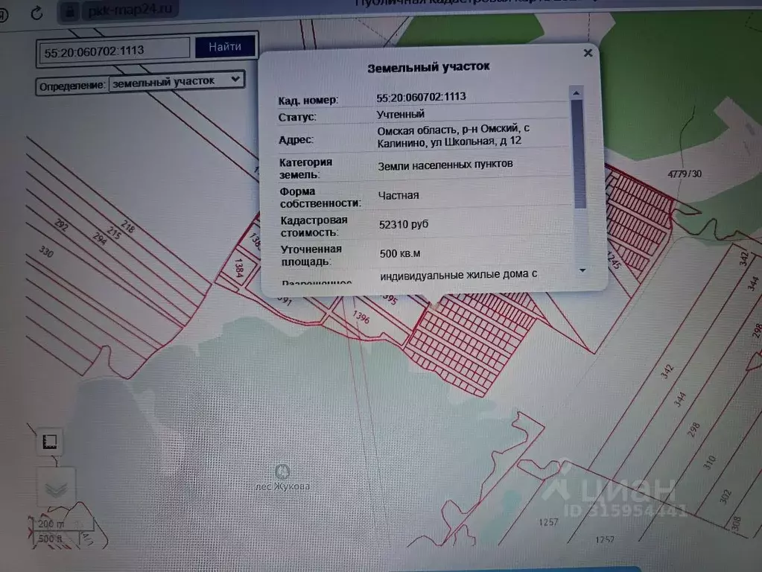Viewport: 762px width, 572px height.
Task: Click the lock icon in address bar
Action: (70, 10)
